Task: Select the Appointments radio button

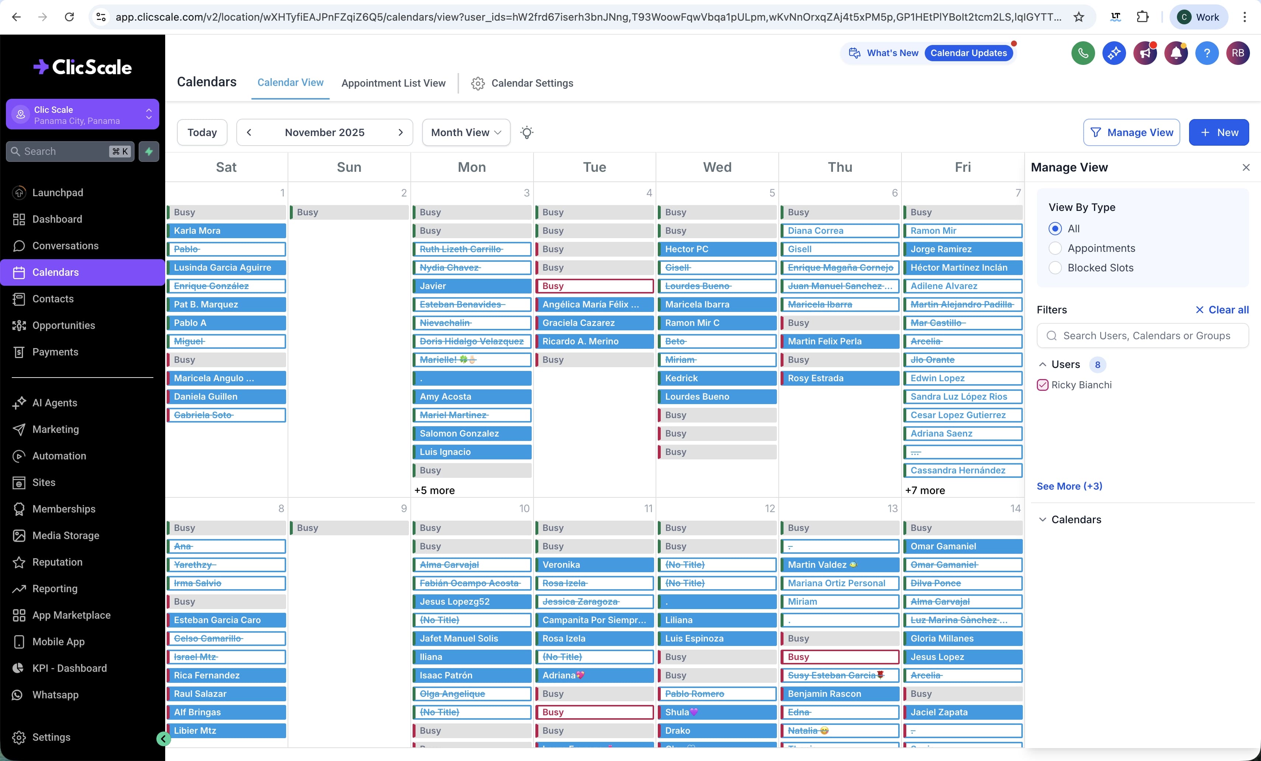Action: [x=1055, y=248]
